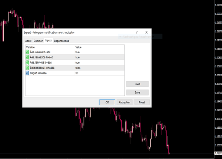Select the Inputs tab
Image resolution: width=222 pixels, height=159 pixels.
pyautogui.click(x=48, y=40)
